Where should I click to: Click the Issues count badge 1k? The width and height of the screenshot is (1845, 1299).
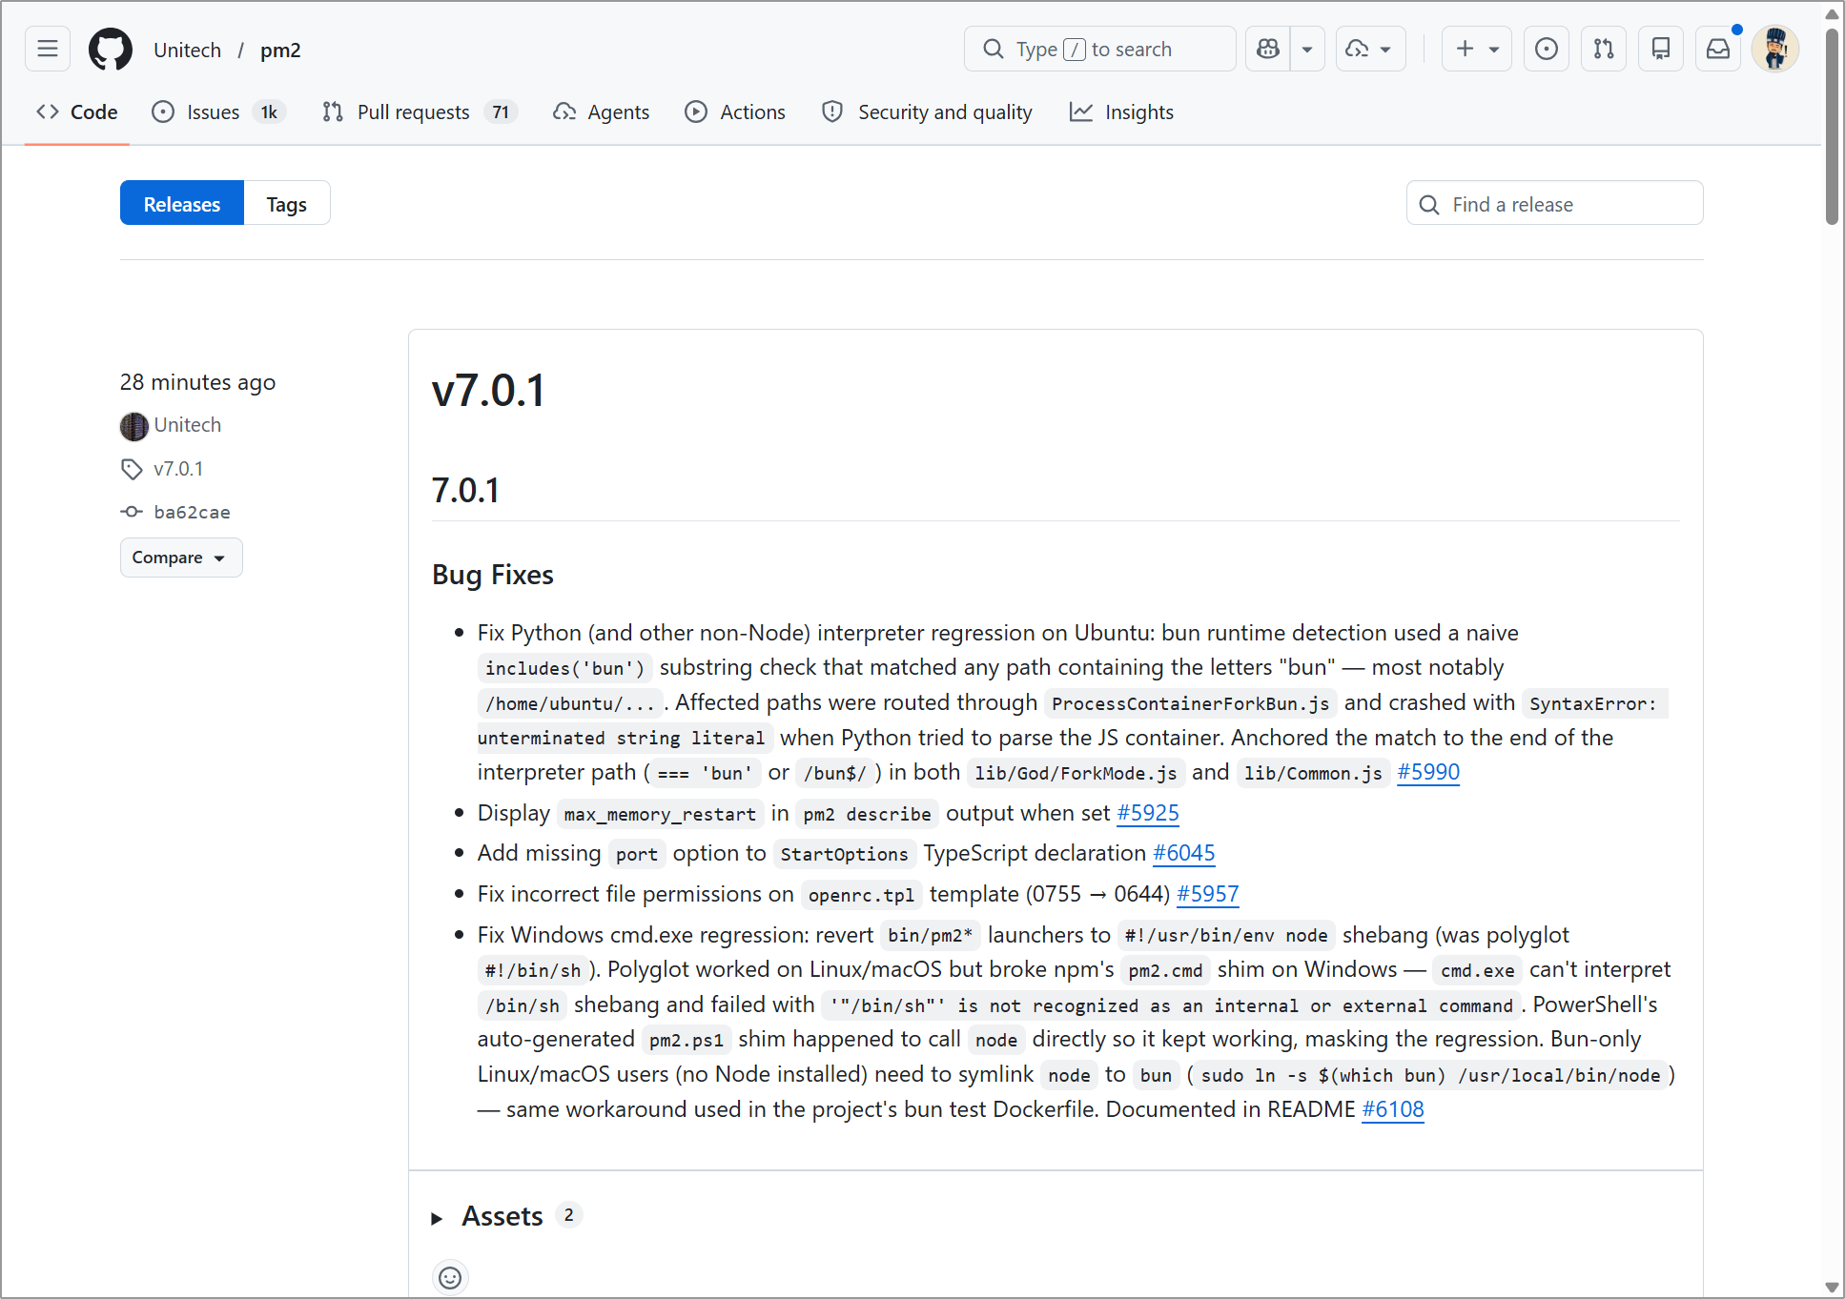coord(269,112)
